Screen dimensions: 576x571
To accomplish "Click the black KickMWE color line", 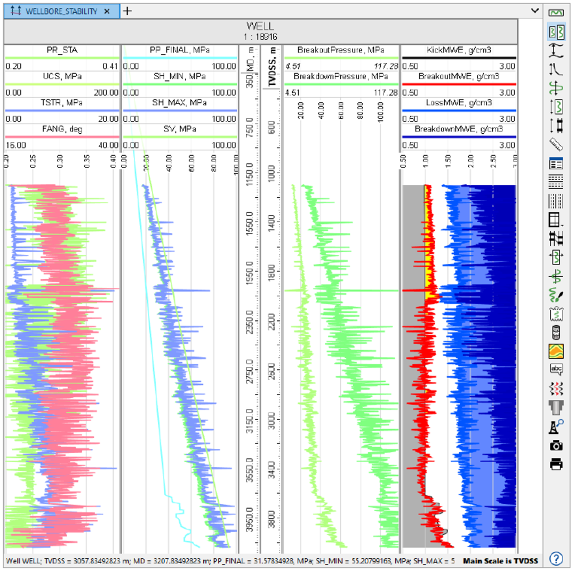I will 459,58.
